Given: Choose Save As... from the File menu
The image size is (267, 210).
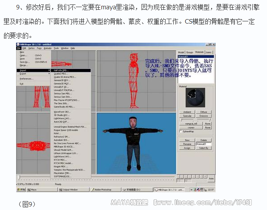Looking at the screenshot, I should (x=33, y=62).
